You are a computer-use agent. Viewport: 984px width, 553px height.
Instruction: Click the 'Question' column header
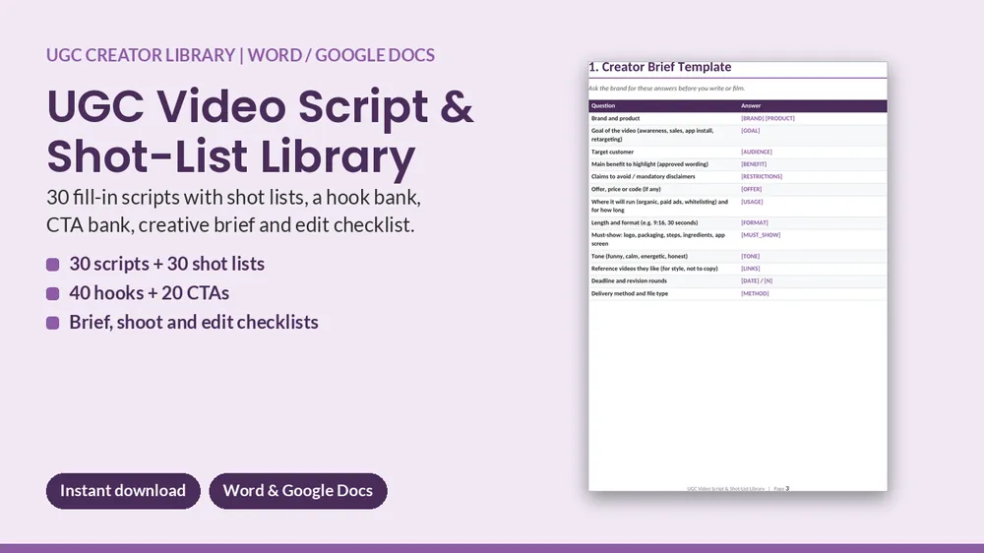603,105
